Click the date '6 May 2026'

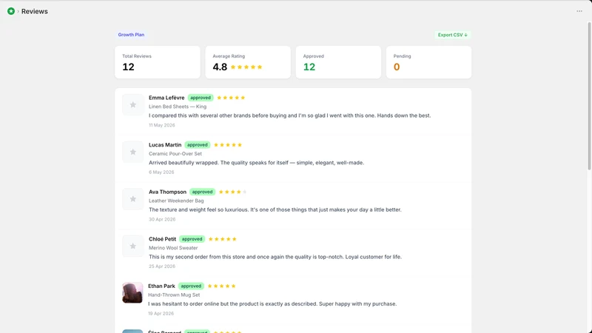(161, 172)
